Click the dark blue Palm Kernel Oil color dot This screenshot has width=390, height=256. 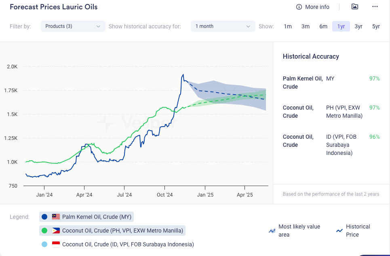click(44, 217)
